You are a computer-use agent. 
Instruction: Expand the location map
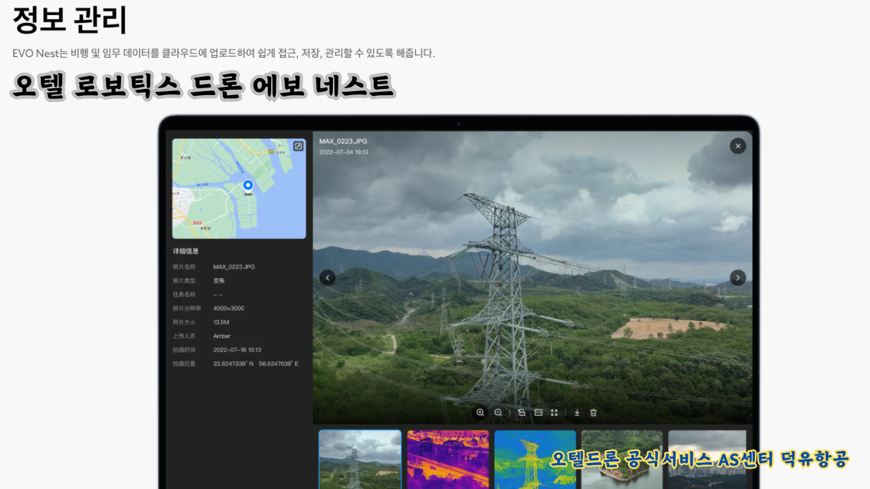[x=298, y=146]
